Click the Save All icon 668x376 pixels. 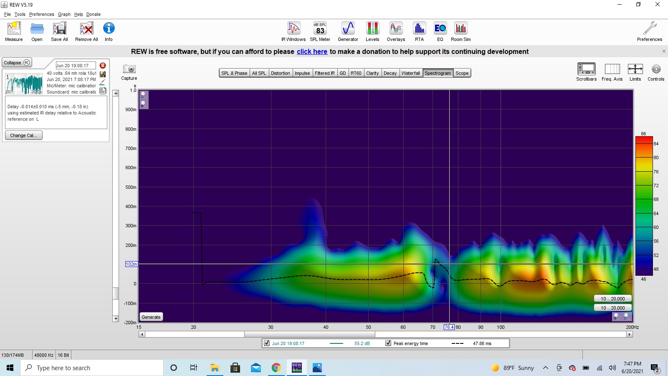pyautogui.click(x=60, y=28)
